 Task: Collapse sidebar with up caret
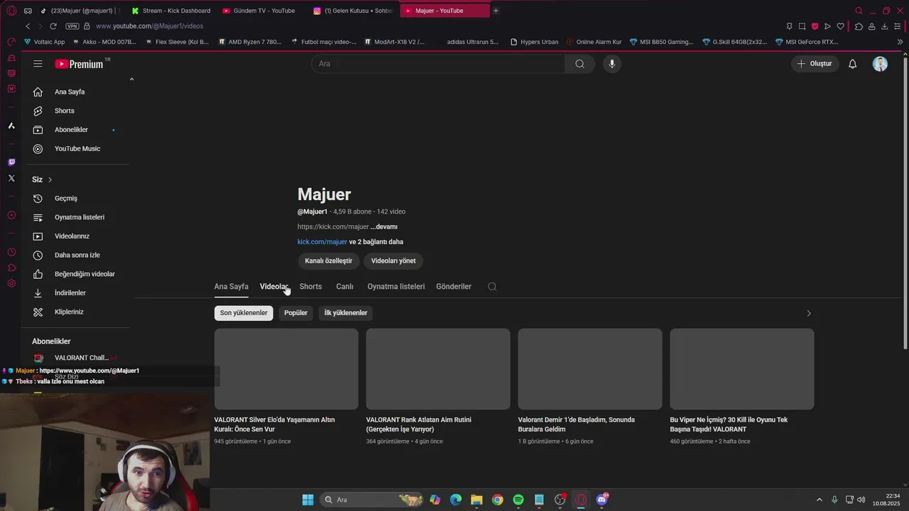click(131, 79)
